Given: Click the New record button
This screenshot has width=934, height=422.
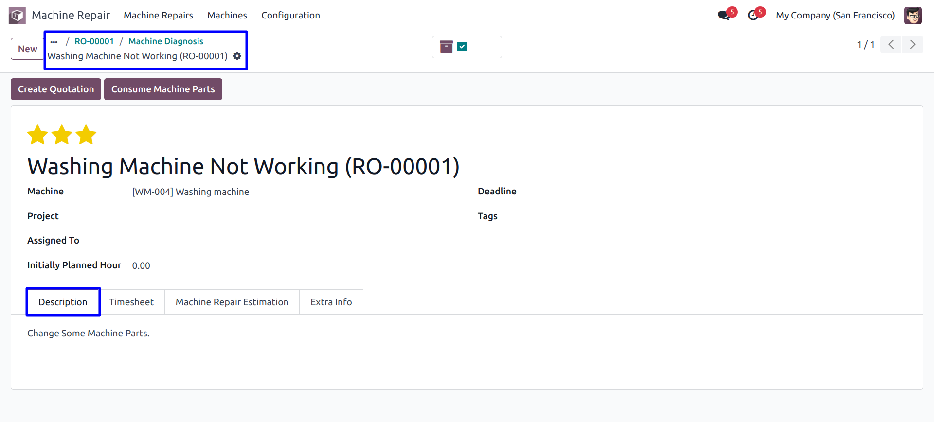Looking at the screenshot, I should [28, 49].
